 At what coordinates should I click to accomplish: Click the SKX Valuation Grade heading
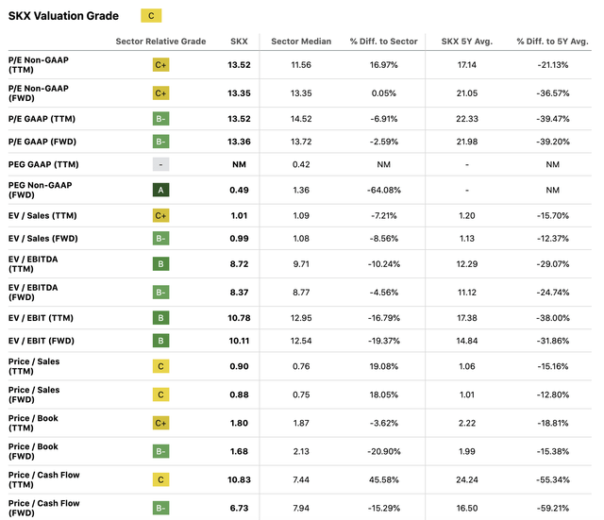(64, 16)
